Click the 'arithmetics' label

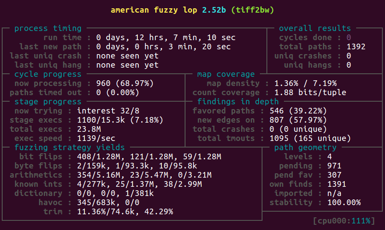tap(36, 175)
